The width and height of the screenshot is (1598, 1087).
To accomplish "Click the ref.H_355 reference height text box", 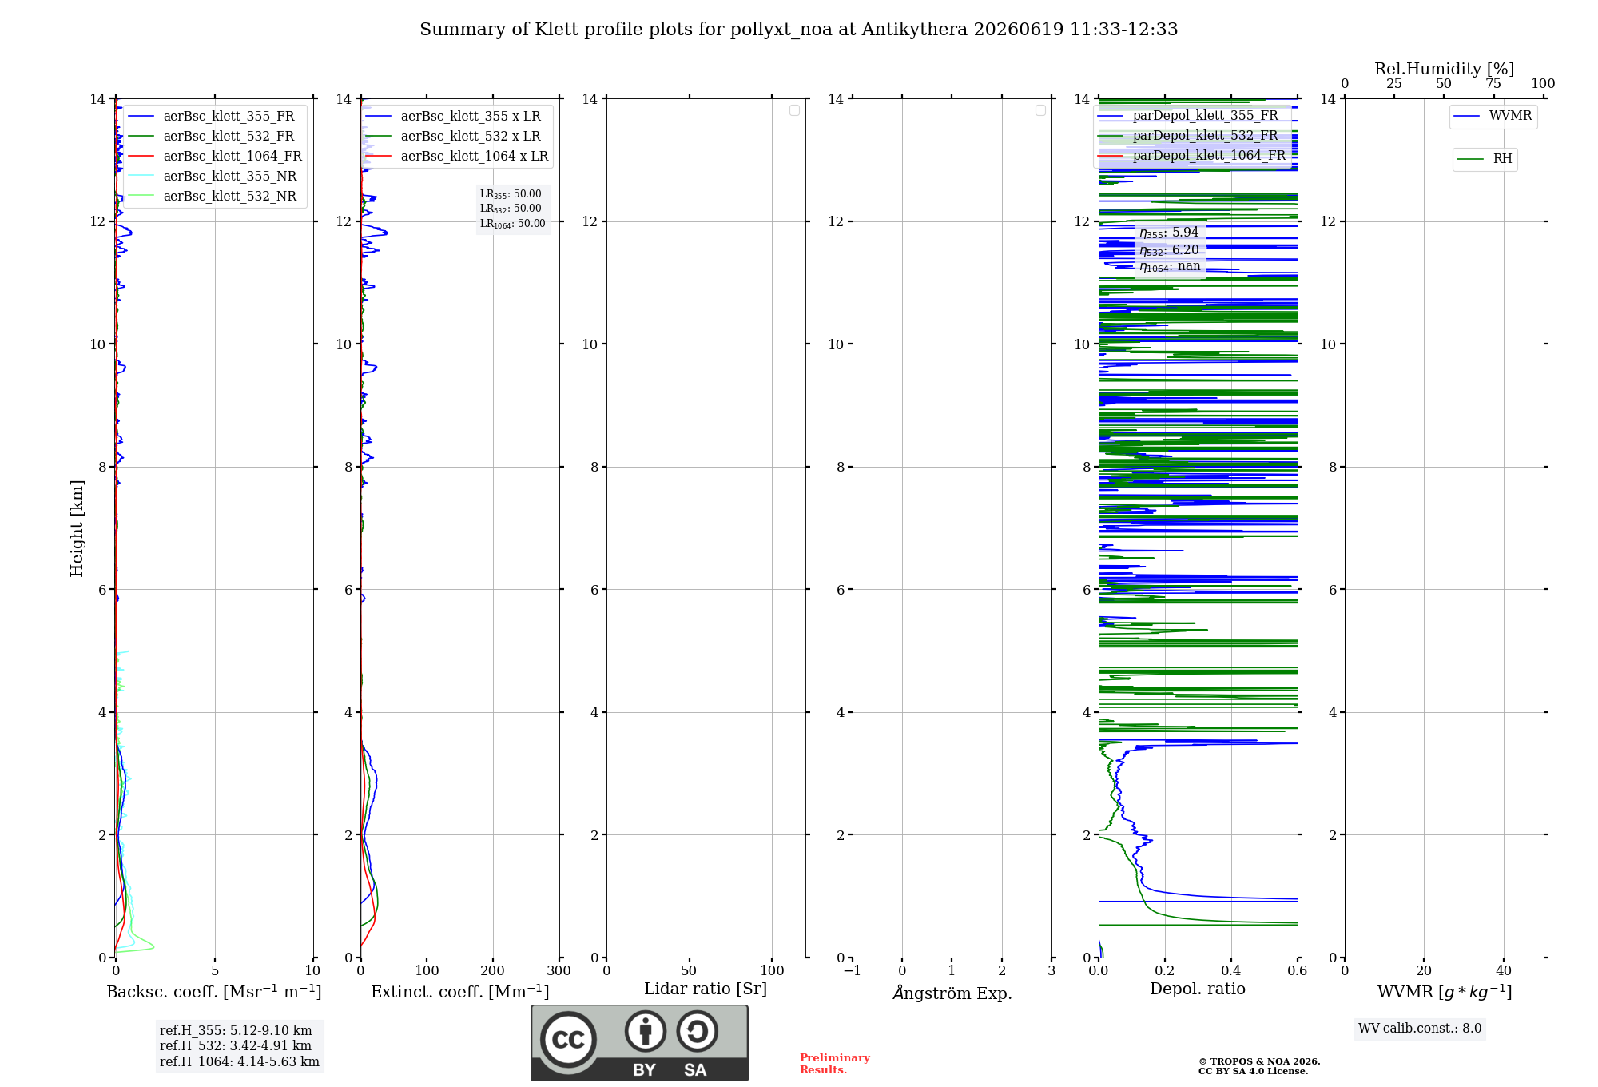I will [240, 1046].
